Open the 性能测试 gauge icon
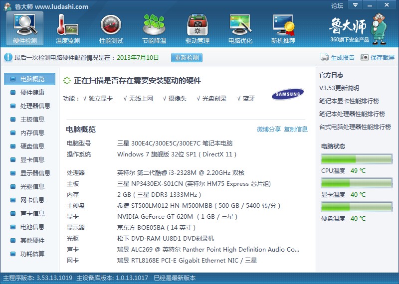399x284 pixels. point(111,28)
